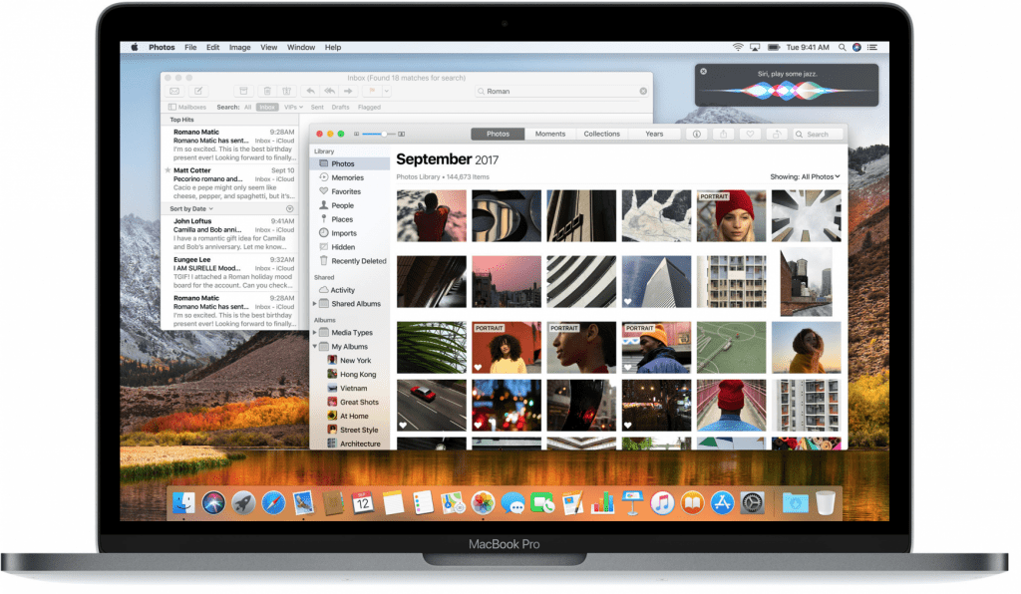Click the Junk icon in Mail toolbar
The height and width of the screenshot is (594, 1021).
[286, 91]
